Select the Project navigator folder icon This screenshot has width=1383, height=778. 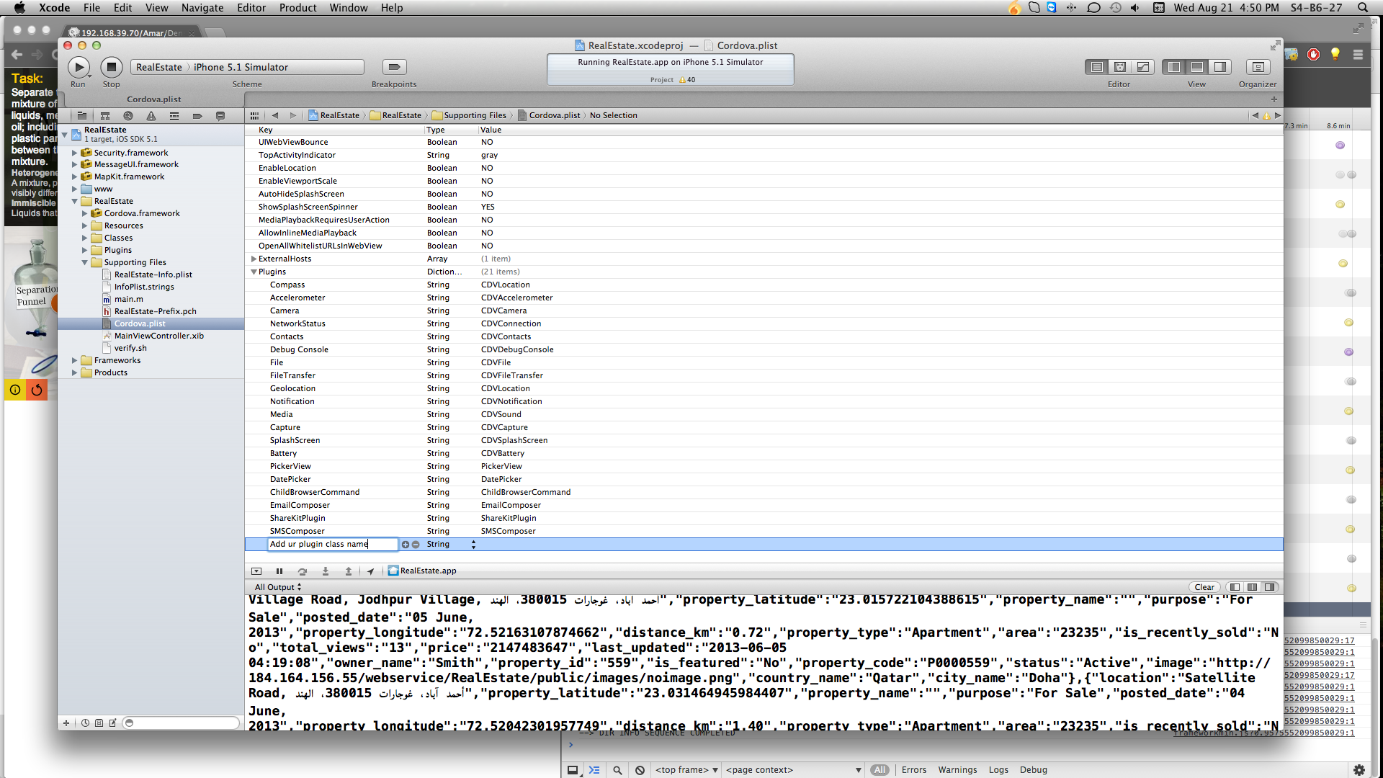[82, 116]
